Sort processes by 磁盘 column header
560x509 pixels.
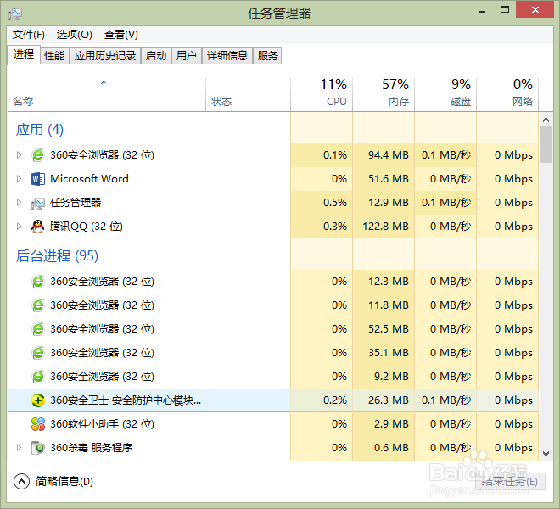pyautogui.click(x=445, y=94)
